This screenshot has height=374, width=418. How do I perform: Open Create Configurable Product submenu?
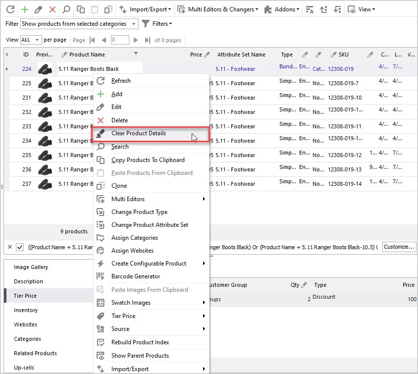pos(151,264)
